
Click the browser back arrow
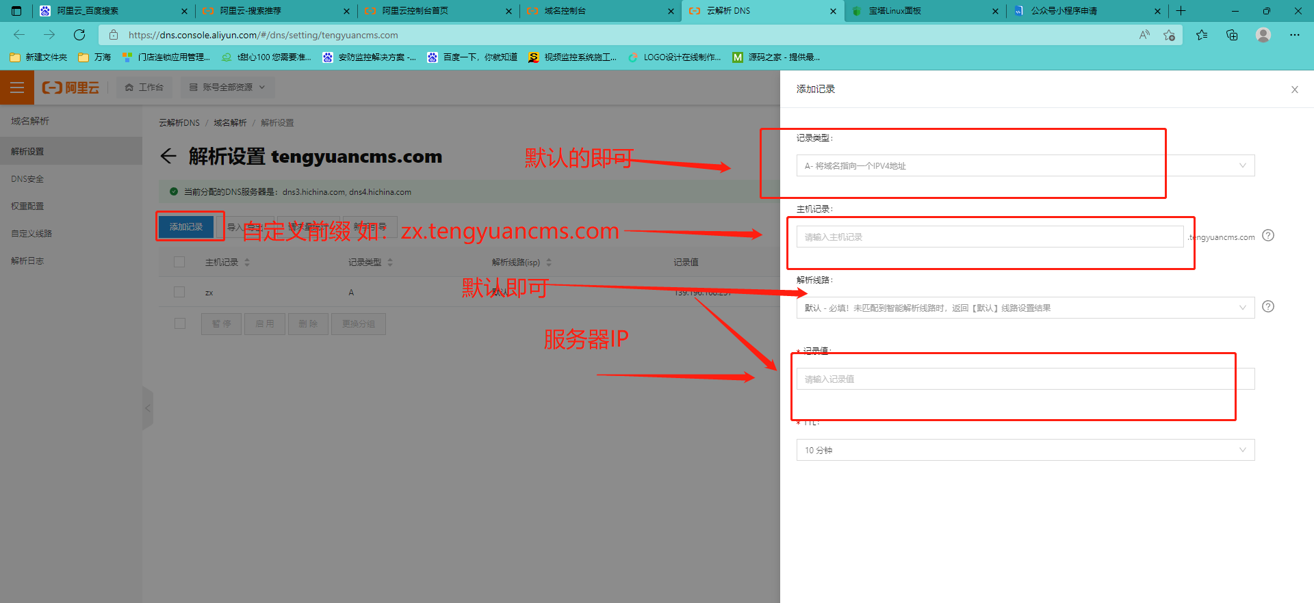(x=19, y=35)
